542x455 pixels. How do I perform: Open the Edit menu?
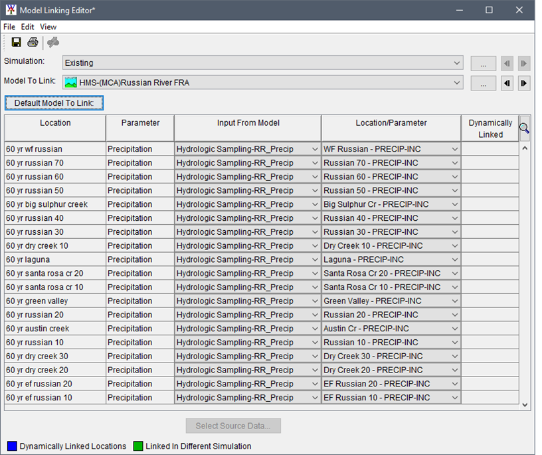[x=27, y=27]
